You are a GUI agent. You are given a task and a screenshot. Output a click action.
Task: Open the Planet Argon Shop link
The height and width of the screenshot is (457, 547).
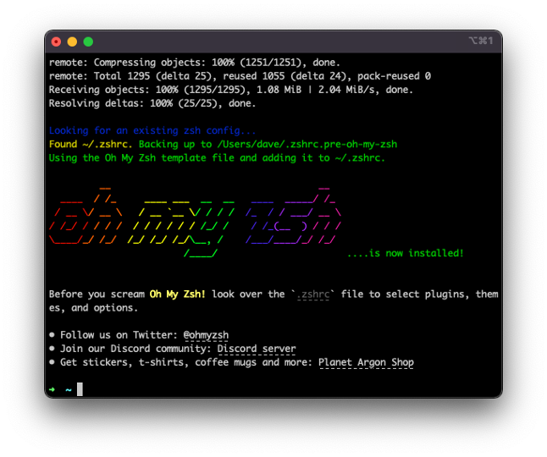click(x=366, y=362)
